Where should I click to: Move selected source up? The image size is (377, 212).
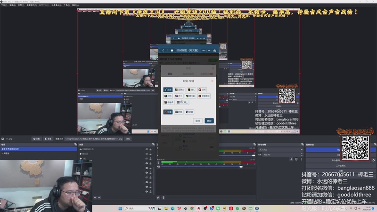[x=95, y=197]
